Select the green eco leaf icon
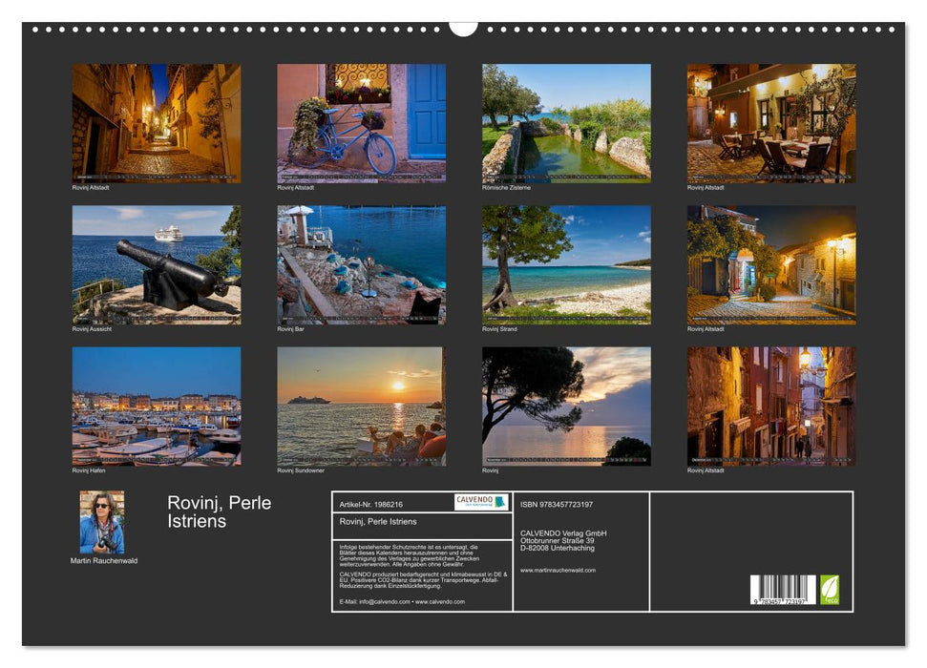This screenshot has width=927, height=668. 832,592
